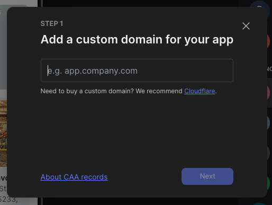Click the STEP 1 label
The height and width of the screenshot is (205, 272).
pos(52,24)
